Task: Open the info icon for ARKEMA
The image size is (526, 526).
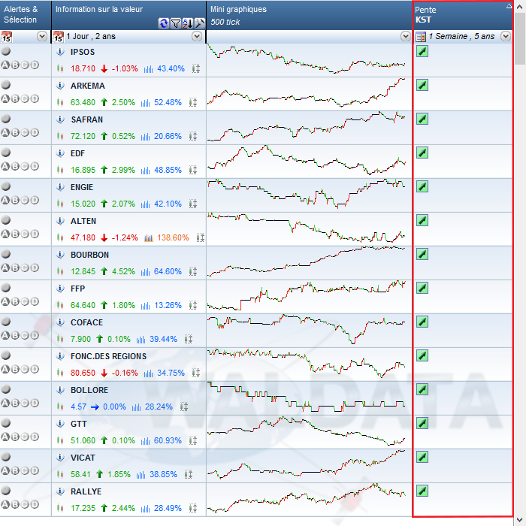Action: 60,86
